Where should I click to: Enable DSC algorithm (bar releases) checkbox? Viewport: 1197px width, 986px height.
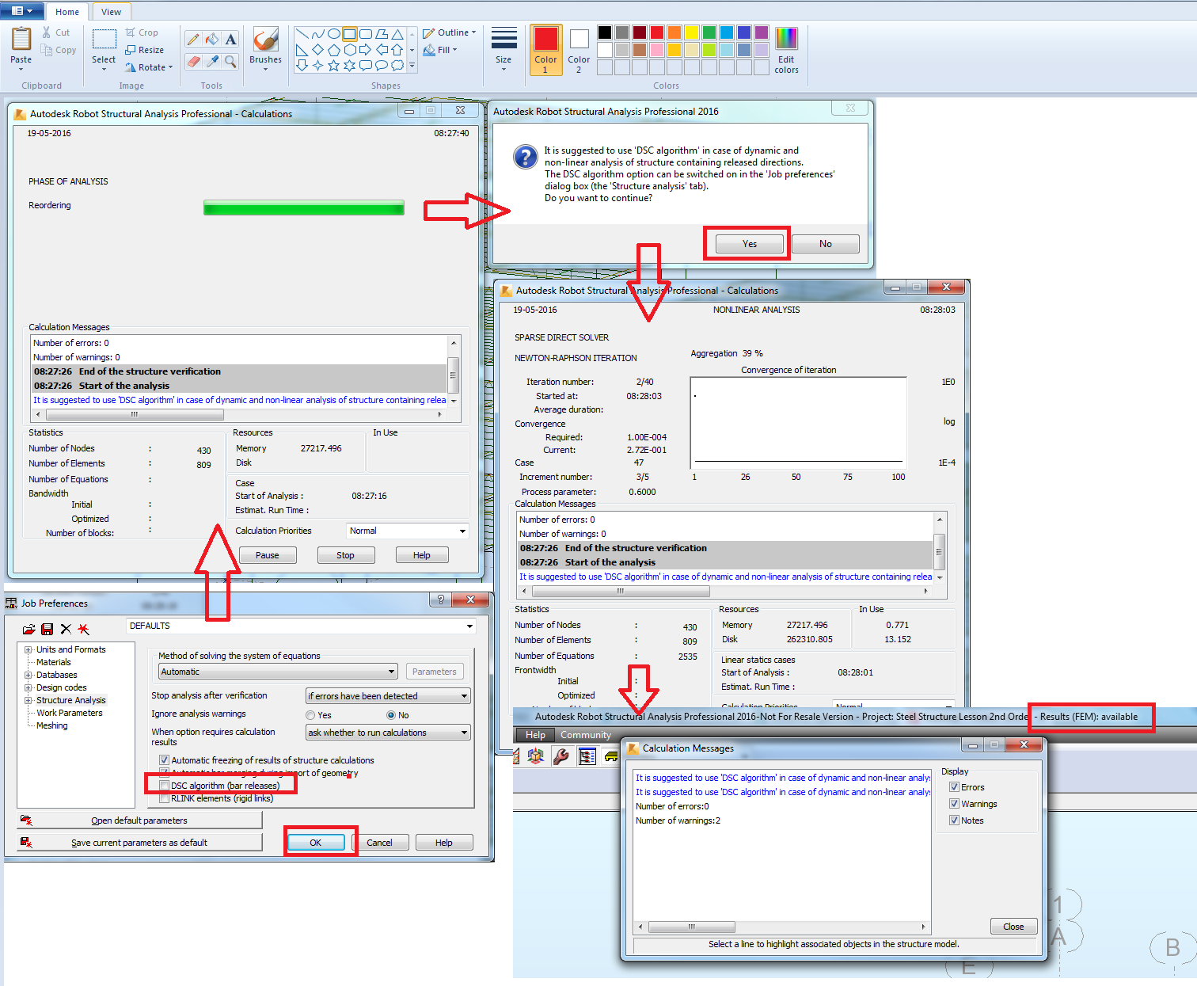click(x=164, y=784)
